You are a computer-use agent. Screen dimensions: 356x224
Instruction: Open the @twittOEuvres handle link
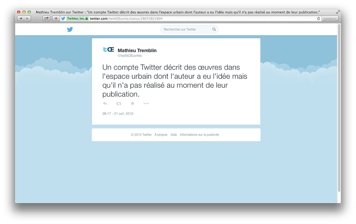[130, 56]
